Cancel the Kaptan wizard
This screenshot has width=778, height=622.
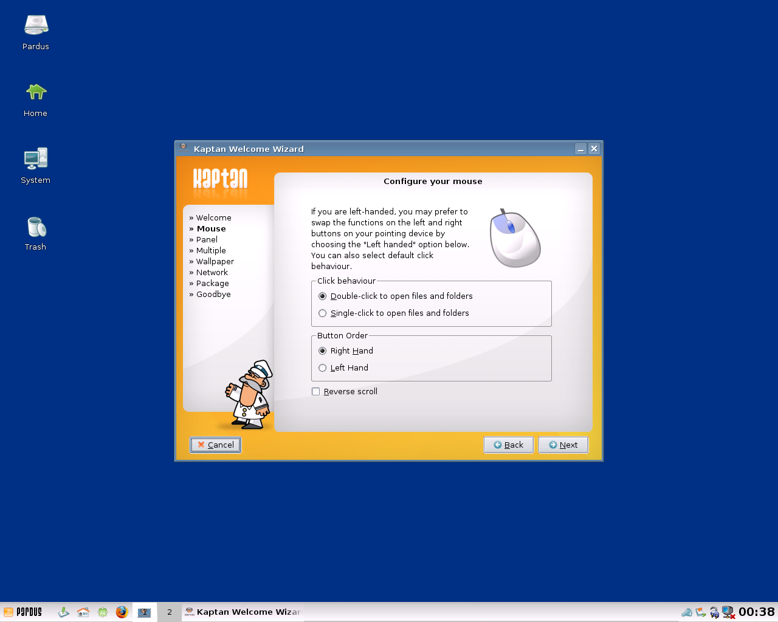point(216,445)
